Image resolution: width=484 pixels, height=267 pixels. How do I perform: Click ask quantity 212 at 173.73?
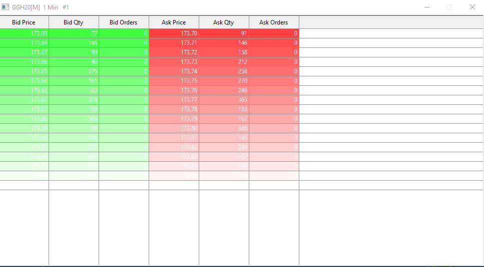pos(224,62)
